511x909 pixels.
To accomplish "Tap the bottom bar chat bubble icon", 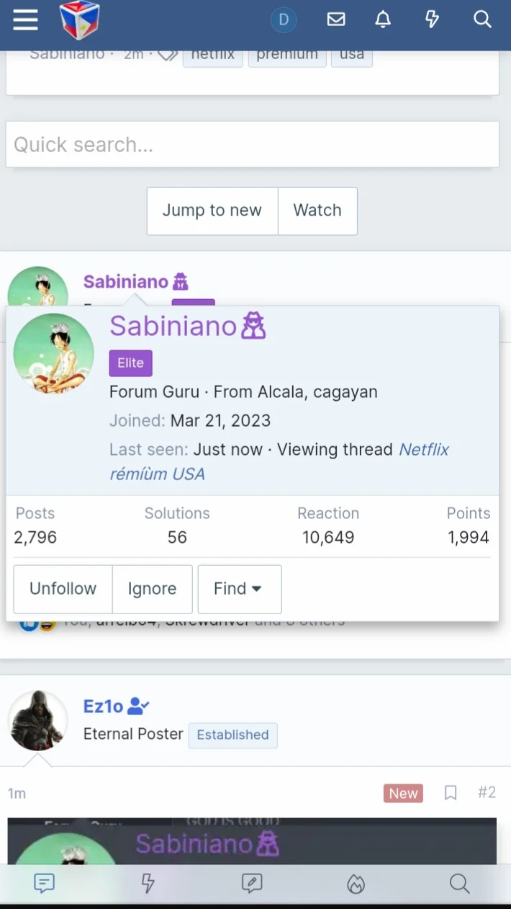I will (x=45, y=883).
